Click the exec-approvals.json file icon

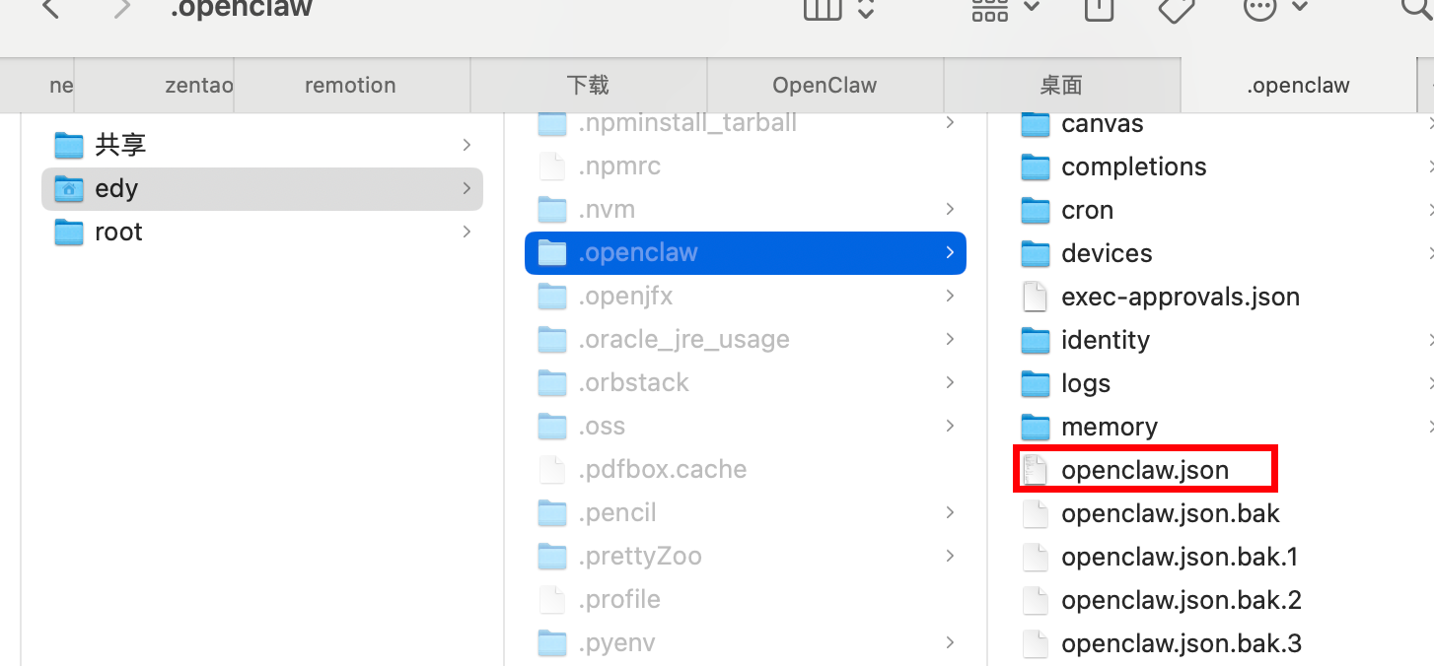[1036, 297]
